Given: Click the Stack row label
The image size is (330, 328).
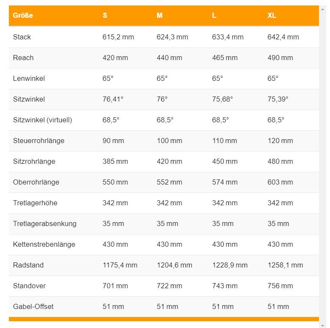Looking at the screenshot, I should (x=22, y=37).
